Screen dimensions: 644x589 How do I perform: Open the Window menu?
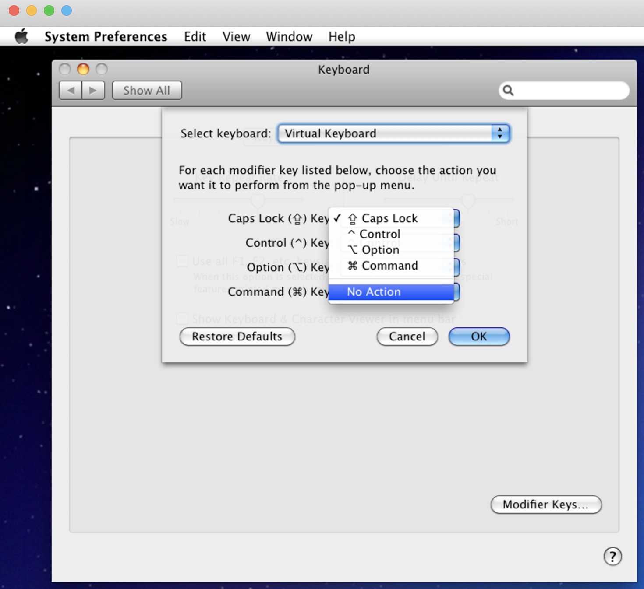[x=289, y=37]
